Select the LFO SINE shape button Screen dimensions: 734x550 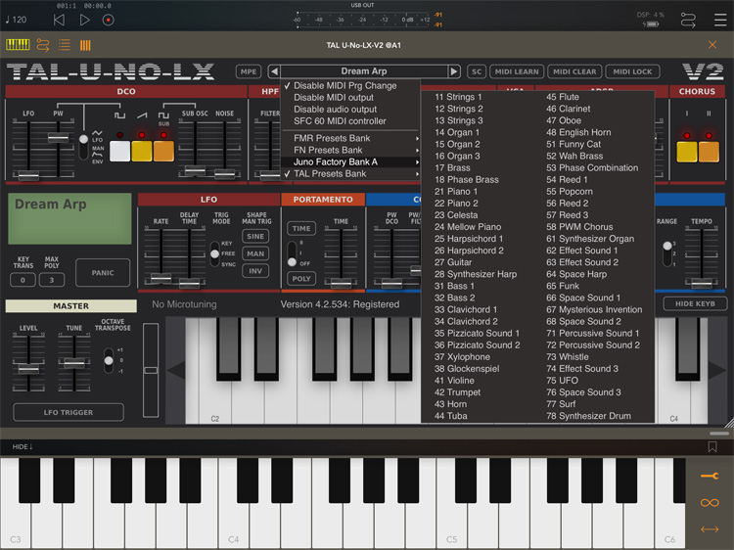255,237
